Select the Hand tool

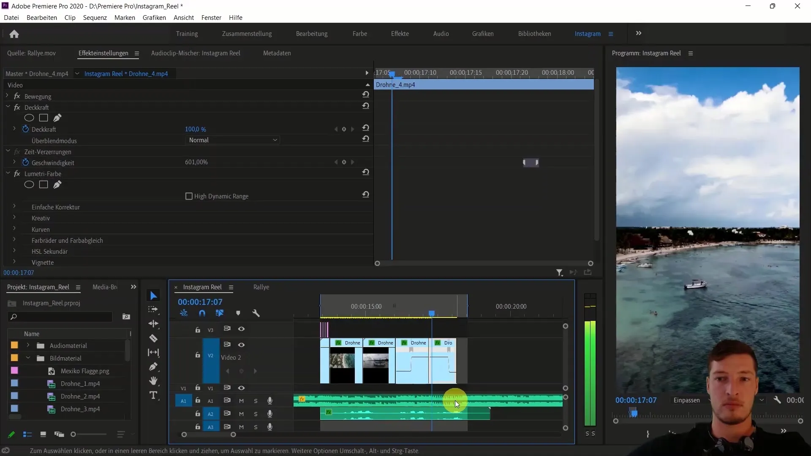(153, 381)
